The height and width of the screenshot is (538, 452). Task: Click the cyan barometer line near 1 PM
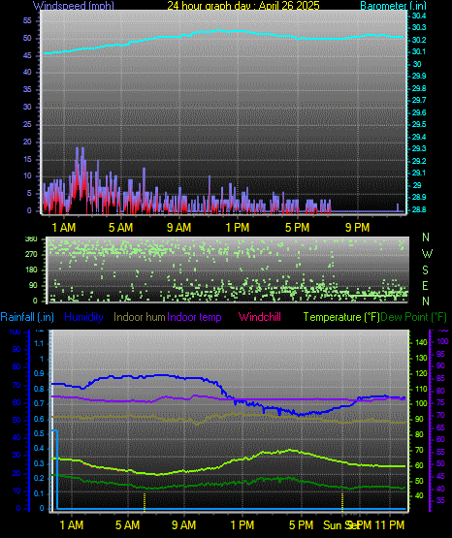(x=238, y=31)
